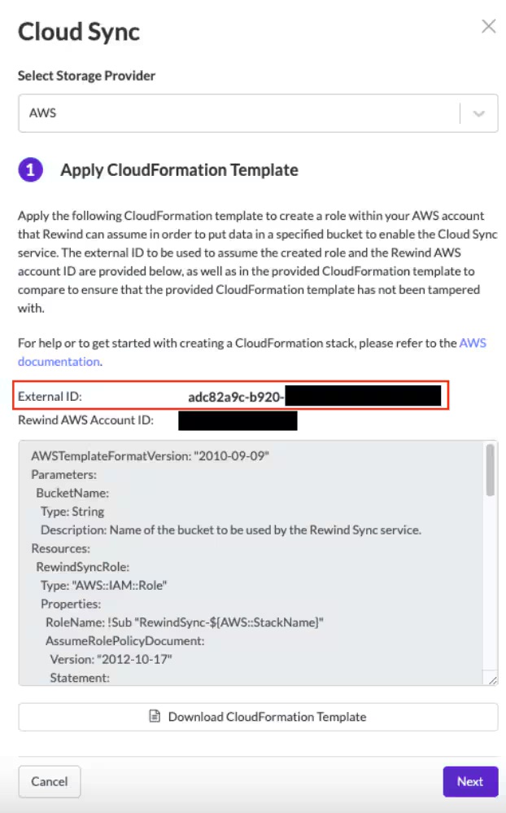Click the External ID label
This screenshot has width=506, height=813.
pyautogui.click(x=50, y=397)
